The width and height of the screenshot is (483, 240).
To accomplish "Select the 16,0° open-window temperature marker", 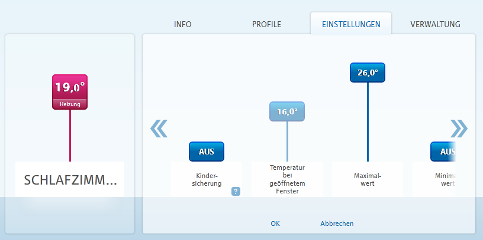I will [287, 111].
